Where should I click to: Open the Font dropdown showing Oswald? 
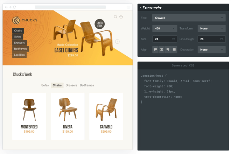click(189, 17)
